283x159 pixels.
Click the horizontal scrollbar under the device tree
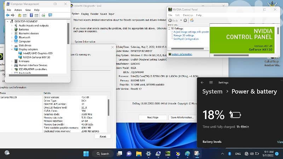click(x=28, y=75)
